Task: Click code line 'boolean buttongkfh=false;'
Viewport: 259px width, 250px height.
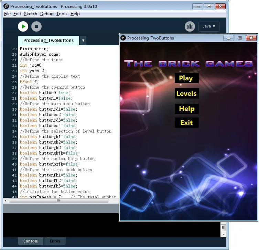Action: click(x=50, y=153)
